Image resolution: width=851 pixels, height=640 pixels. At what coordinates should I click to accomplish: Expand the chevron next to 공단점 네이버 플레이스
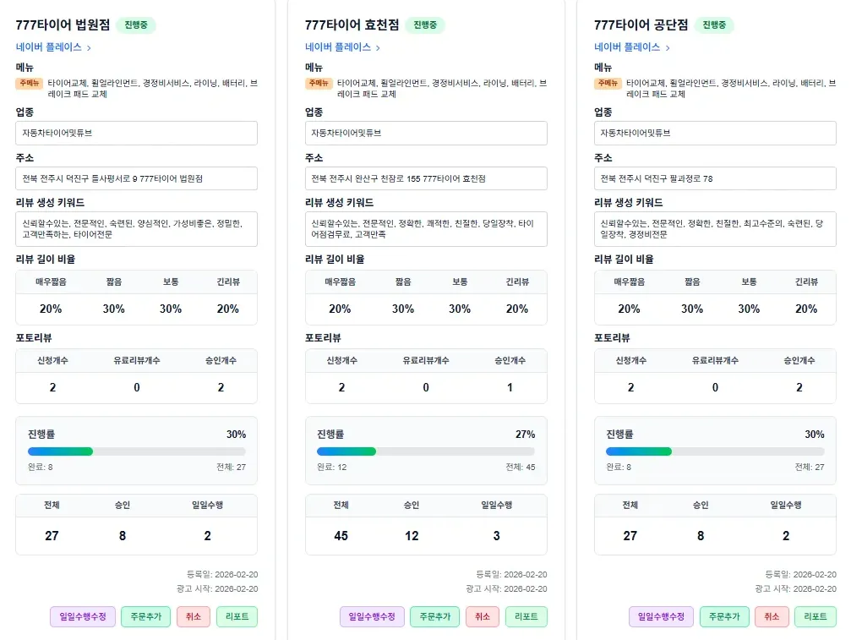coord(665,48)
